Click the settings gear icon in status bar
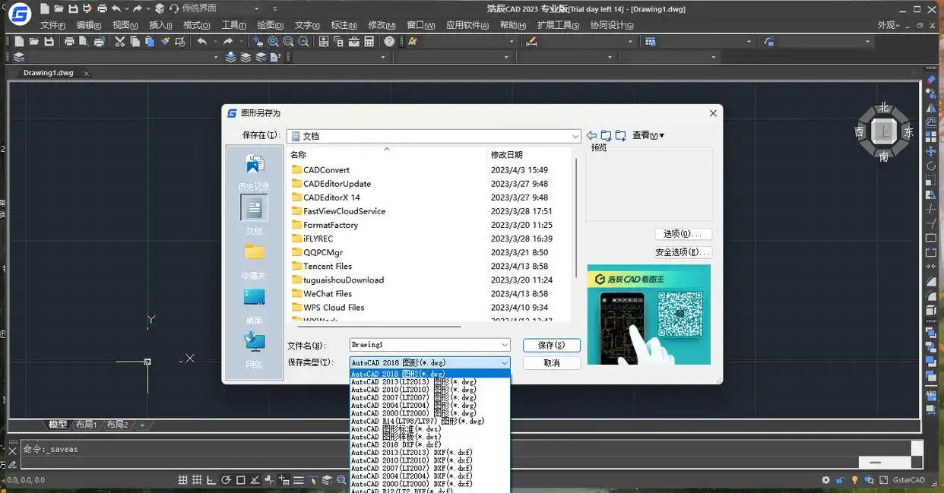 click(826, 480)
